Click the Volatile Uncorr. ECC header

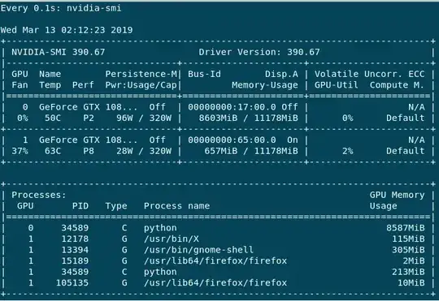click(370, 74)
